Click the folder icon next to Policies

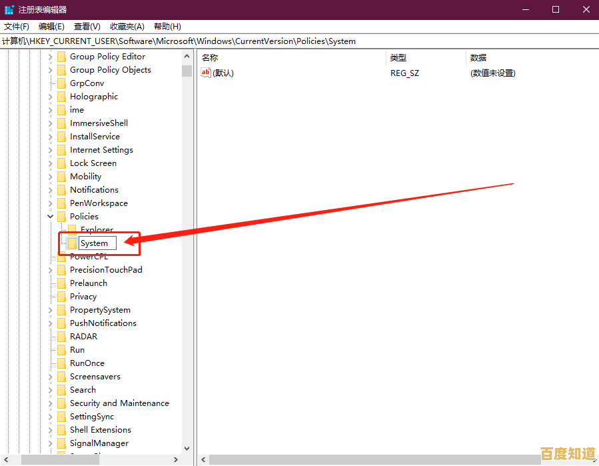63,216
